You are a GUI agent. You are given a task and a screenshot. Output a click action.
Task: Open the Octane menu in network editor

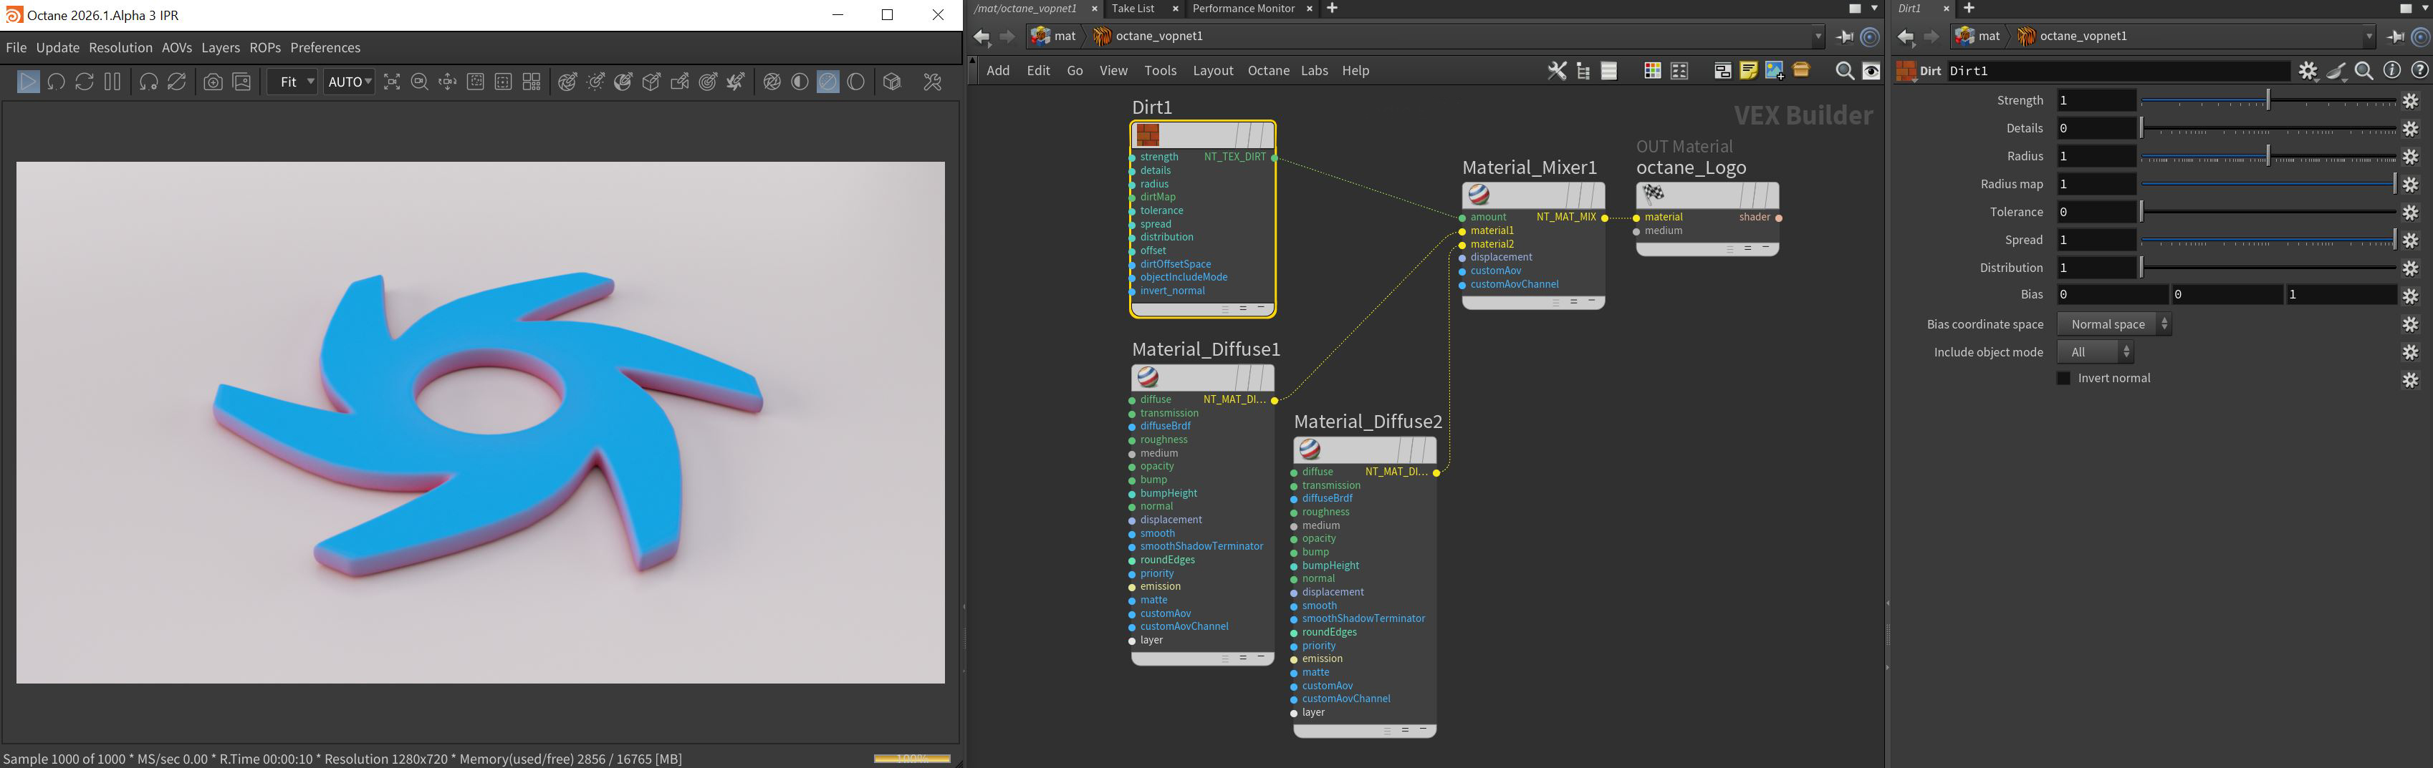click(1267, 71)
